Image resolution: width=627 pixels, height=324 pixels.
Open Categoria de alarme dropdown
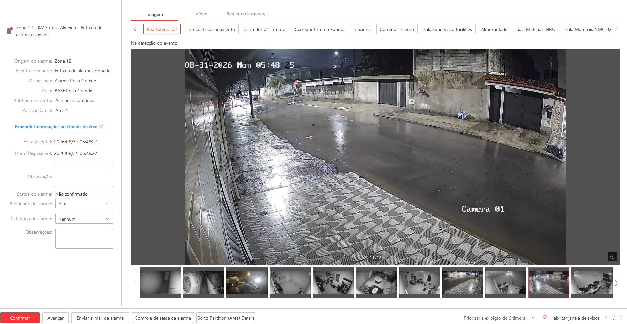(84, 219)
